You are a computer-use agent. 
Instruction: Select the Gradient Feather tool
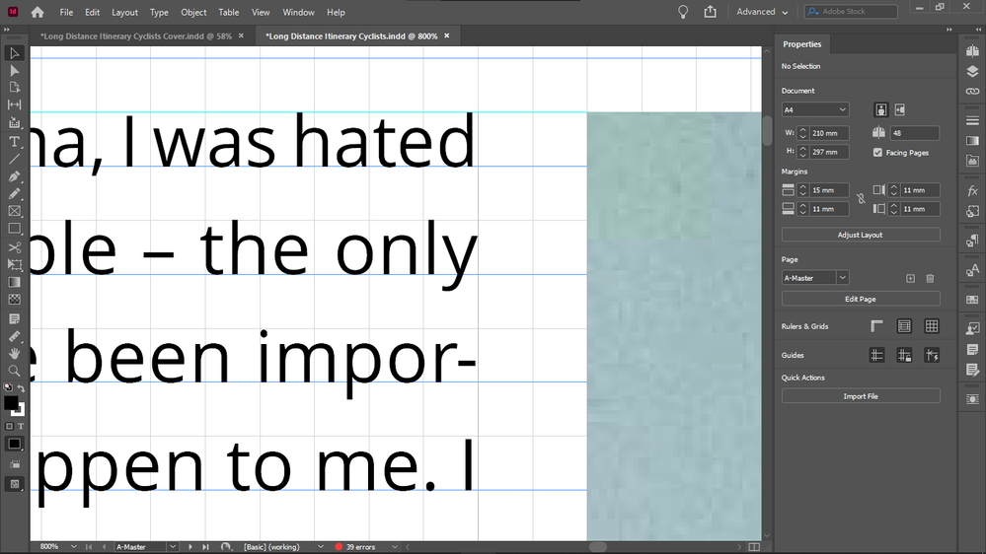[x=14, y=300]
